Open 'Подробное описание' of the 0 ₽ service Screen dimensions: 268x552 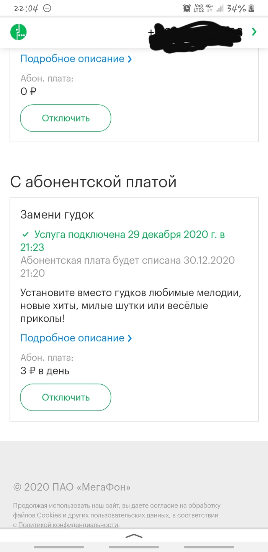click(72, 59)
